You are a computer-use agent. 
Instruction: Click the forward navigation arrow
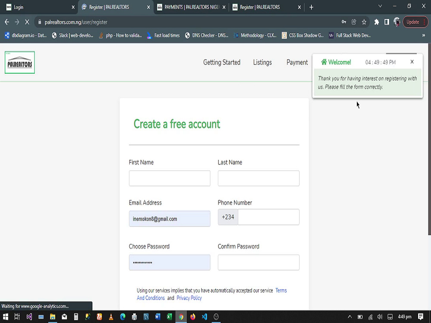[x=17, y=22]
